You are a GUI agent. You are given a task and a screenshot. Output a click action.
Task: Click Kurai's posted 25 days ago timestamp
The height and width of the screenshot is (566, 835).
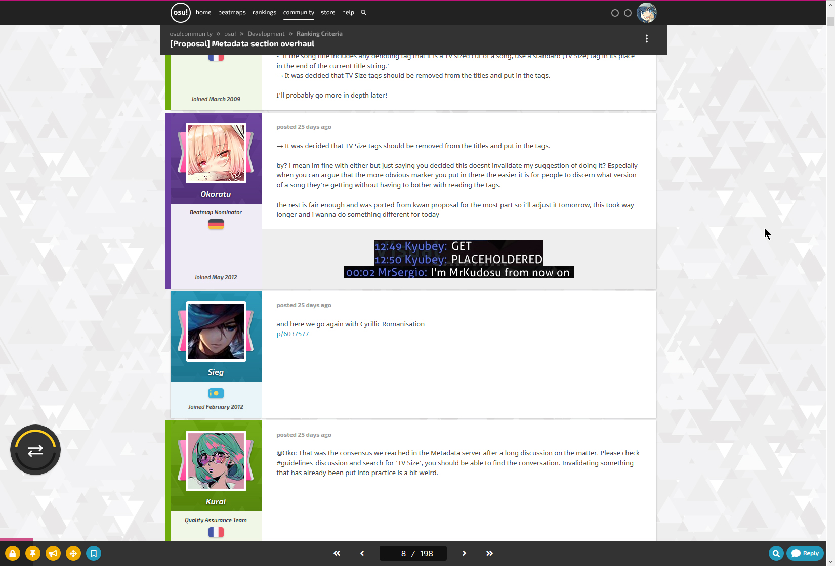pyautogui.click(x=304, y=435)
